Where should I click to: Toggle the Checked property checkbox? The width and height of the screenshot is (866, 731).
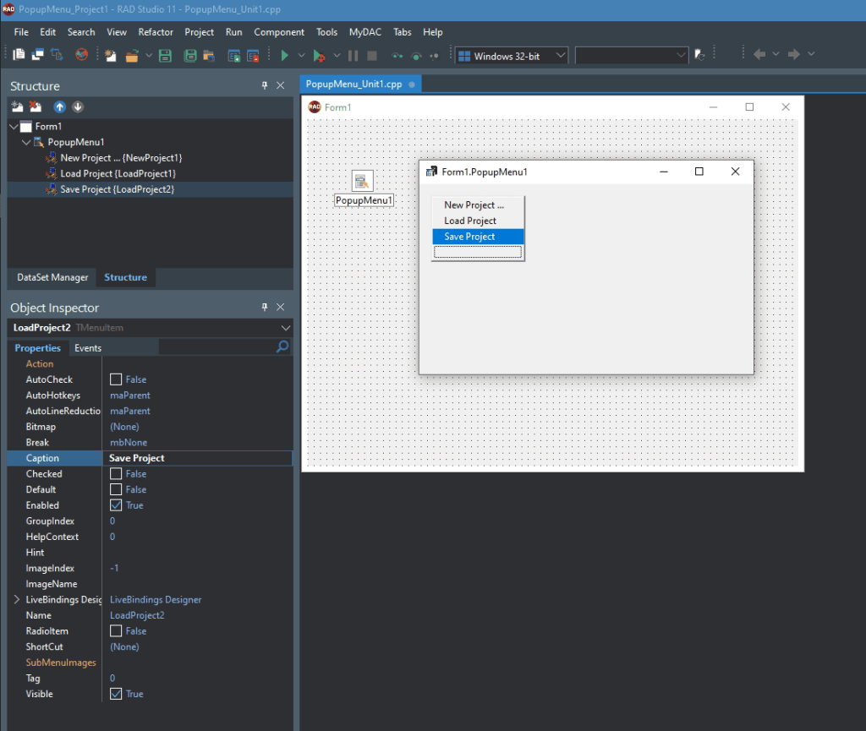point(116,474)
